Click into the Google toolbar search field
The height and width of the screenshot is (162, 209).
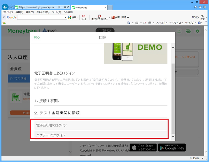click(41, 17)
